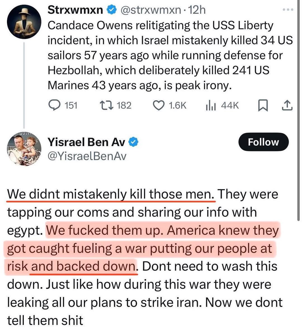
Task: Visit the @YisraelBenAv handle
Action: [87, 156]
